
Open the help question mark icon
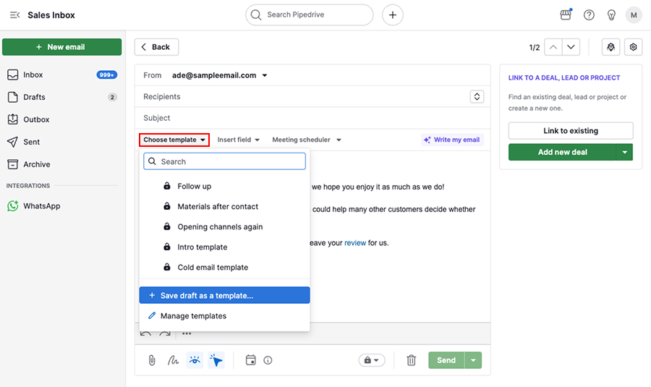click(x=589, y=15)
